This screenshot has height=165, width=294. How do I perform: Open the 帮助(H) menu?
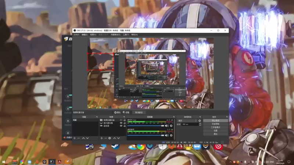[x=135, y=34]
